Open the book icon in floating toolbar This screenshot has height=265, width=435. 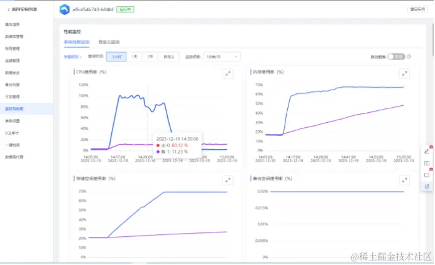pos(427,164)
